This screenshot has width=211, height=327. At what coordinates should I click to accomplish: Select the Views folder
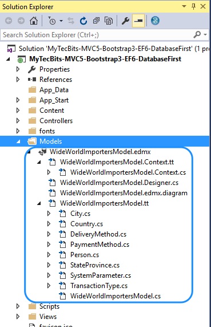point(48,317)
